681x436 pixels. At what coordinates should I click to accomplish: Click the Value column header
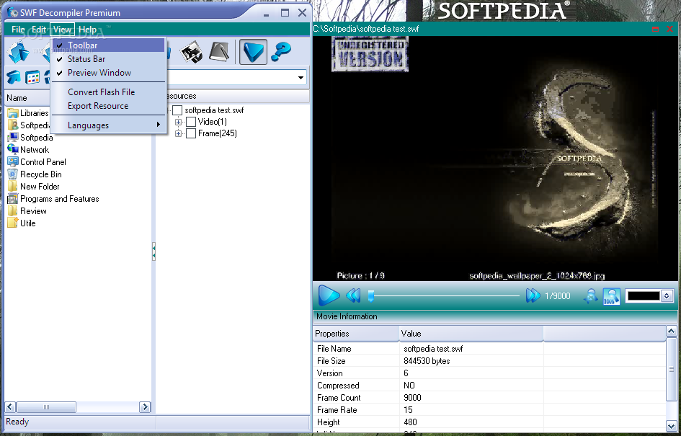pyautogui.click(x=471, y=334)
